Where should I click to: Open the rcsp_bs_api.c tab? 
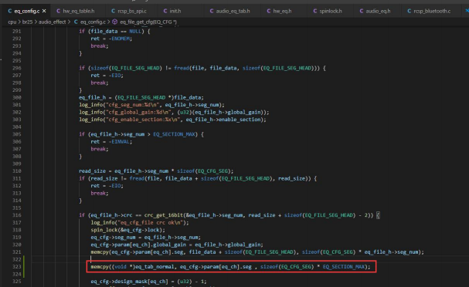131,11
